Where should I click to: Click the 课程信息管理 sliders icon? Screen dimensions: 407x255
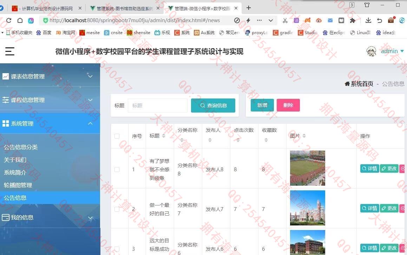pos(6,100)
